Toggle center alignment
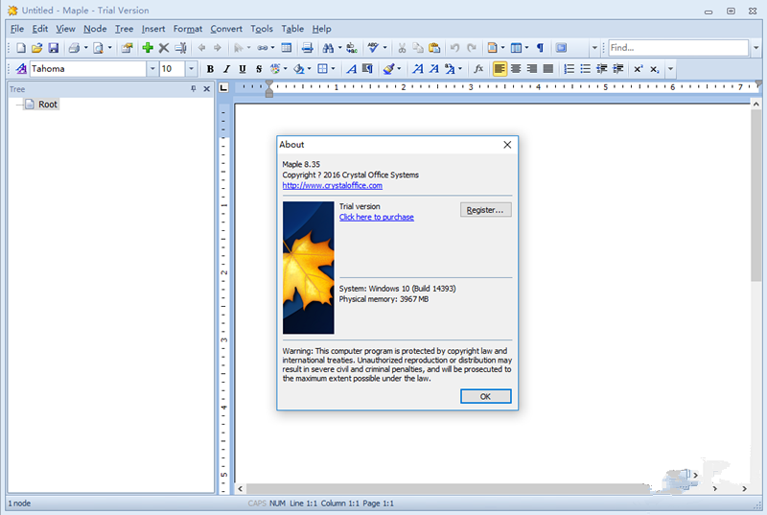767x515 pixels. [x=516, y=69]
